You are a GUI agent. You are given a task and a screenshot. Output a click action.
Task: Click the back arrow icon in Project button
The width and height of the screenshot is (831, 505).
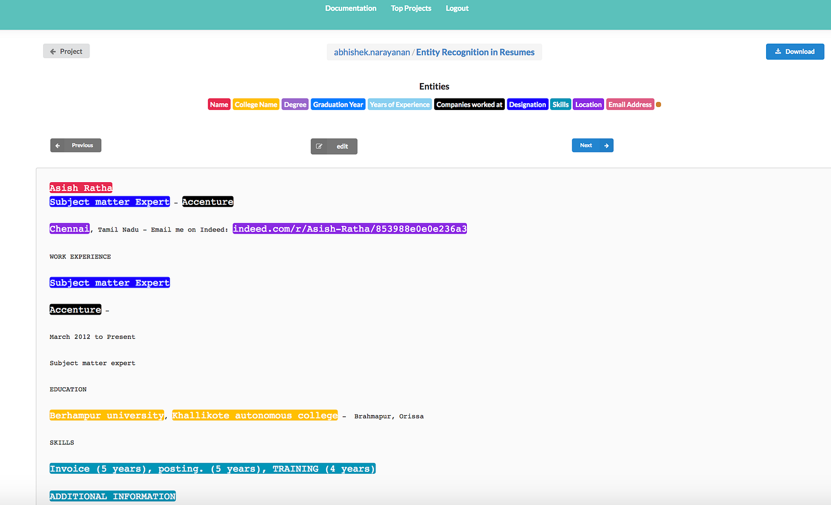click(53, 51)
